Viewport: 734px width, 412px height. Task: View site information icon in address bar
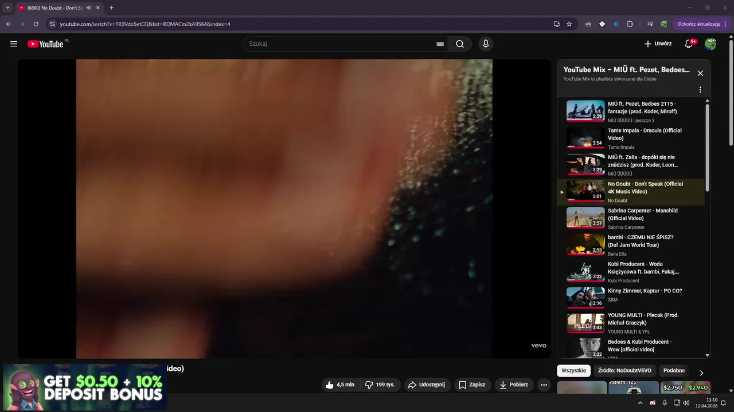click(x=52, y=24)
